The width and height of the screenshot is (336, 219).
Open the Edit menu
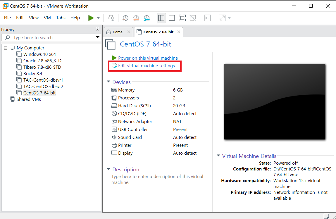tap(20, 18)
